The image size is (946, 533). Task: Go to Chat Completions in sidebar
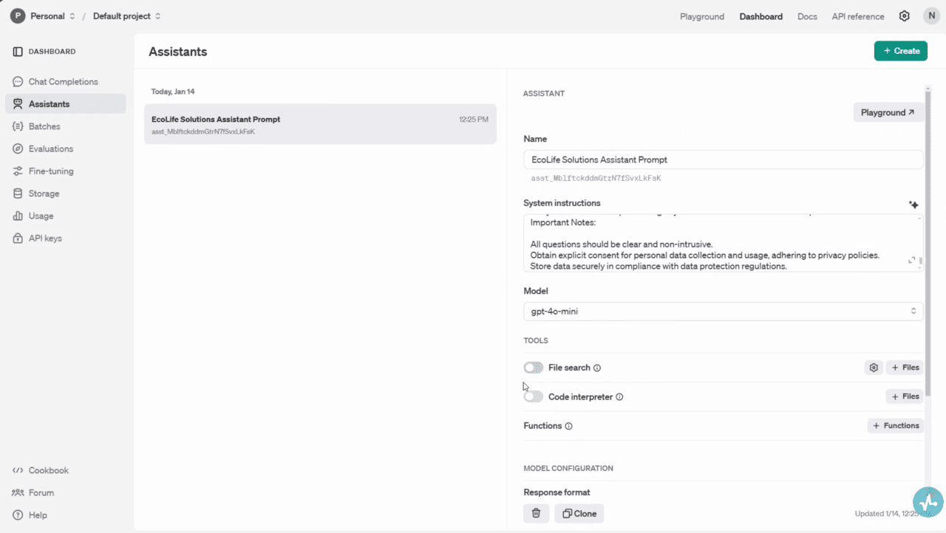click(63, 82)
